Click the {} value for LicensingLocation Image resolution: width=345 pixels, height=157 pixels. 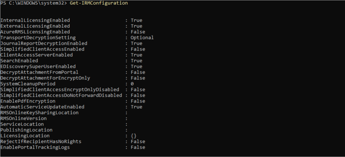[133, 136]
